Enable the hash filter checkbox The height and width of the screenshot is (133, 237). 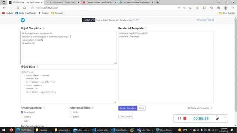click(71, 112)
